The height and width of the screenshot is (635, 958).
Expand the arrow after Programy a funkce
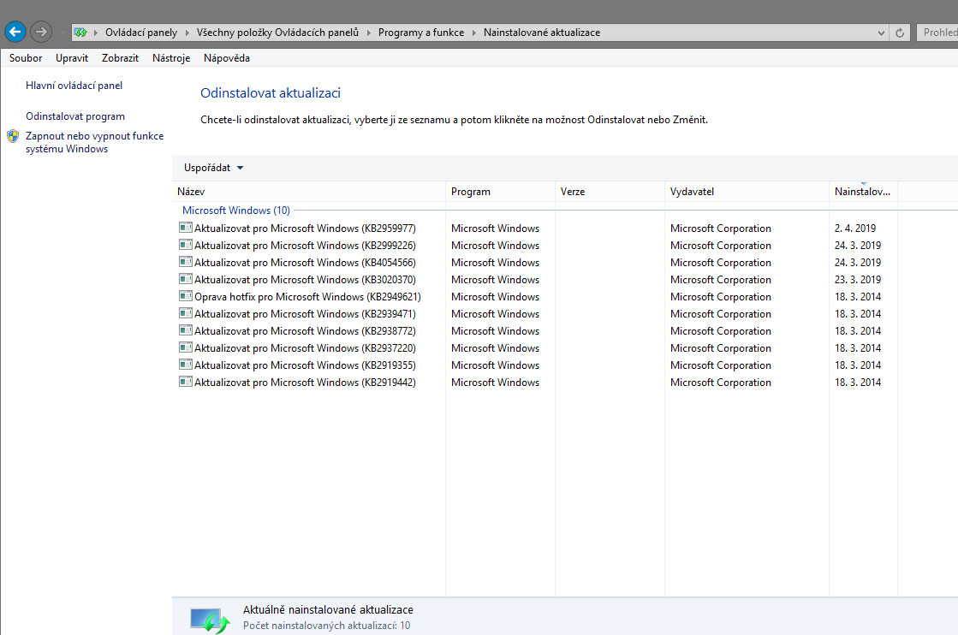(473, 33)
